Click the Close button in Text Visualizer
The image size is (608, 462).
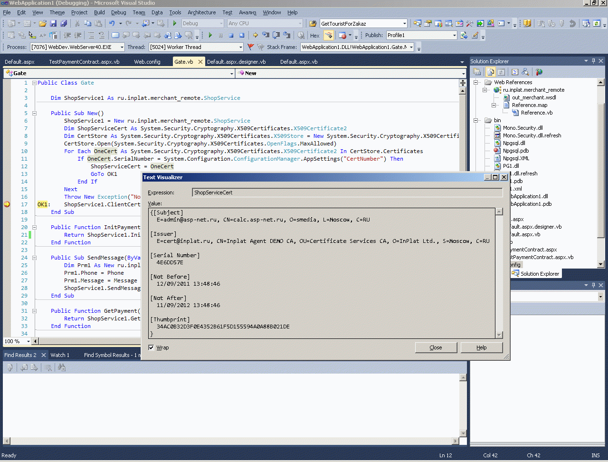pos(436,347)
